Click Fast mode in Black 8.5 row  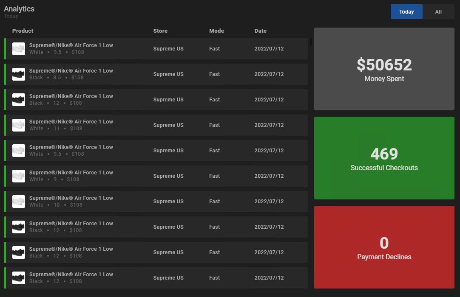[214, 74]
